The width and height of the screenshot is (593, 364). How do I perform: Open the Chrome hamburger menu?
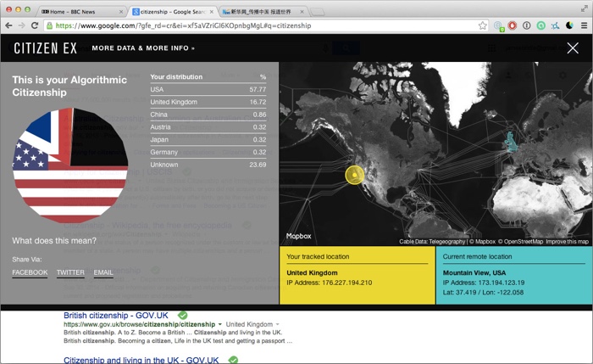pyautogui.click(x=584, y=25)
